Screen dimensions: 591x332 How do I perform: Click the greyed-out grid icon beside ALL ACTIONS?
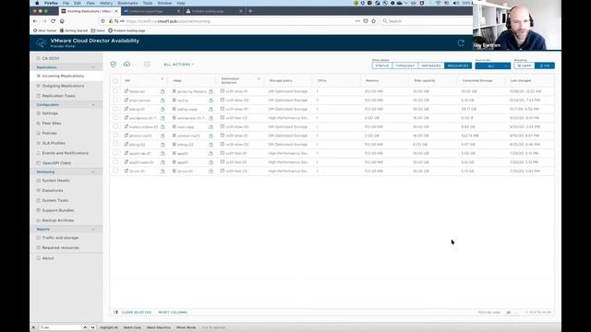[147, 65]
